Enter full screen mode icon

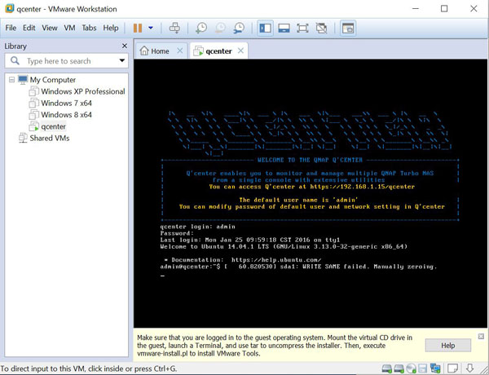(302, 28)
